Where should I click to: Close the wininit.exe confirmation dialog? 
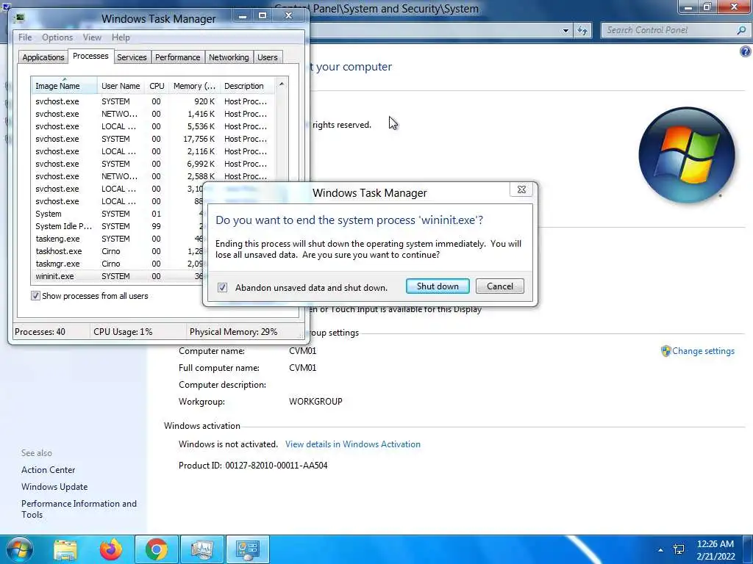[521, 189]
